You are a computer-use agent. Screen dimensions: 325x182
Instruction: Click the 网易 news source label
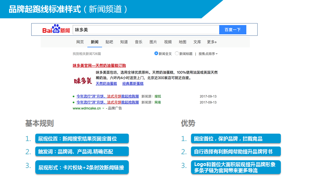158,102
